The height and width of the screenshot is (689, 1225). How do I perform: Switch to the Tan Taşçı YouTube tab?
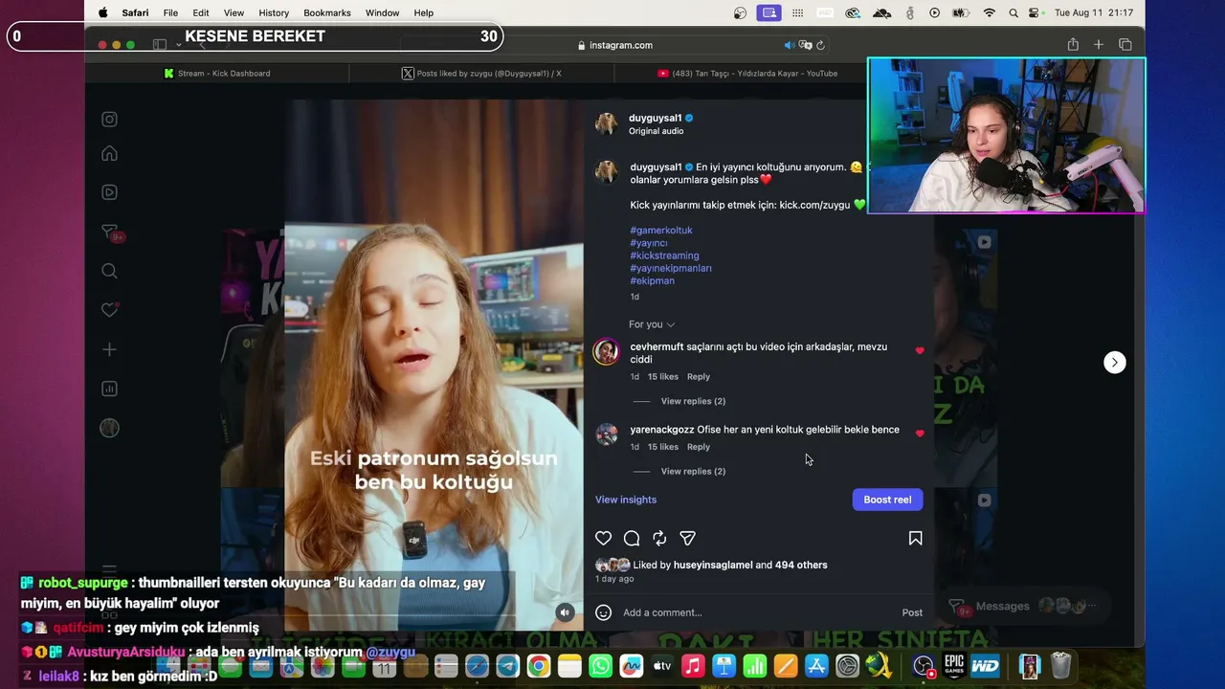(746, 74)
